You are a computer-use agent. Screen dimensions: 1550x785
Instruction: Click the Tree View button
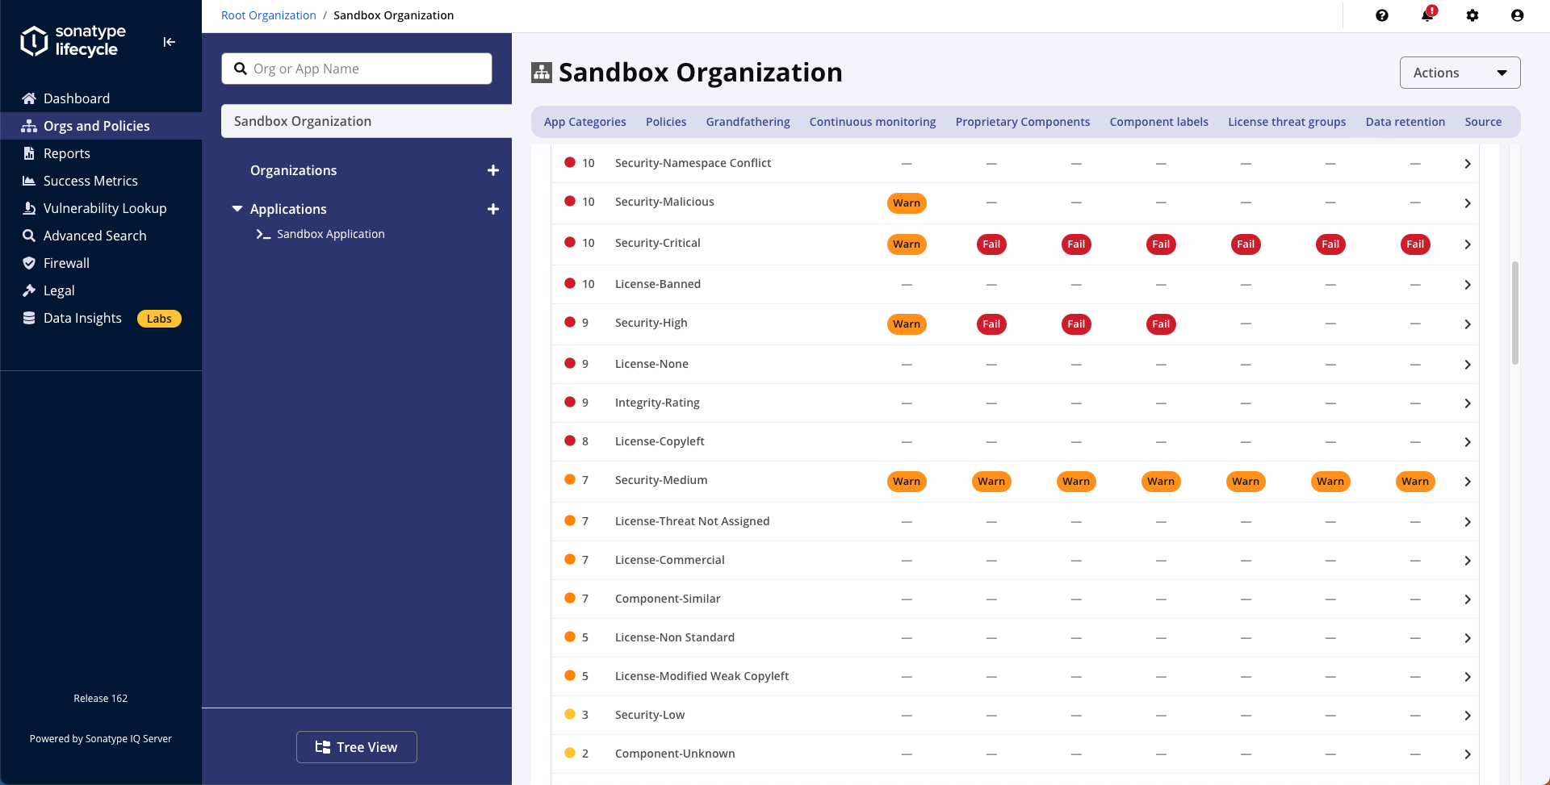356,747
